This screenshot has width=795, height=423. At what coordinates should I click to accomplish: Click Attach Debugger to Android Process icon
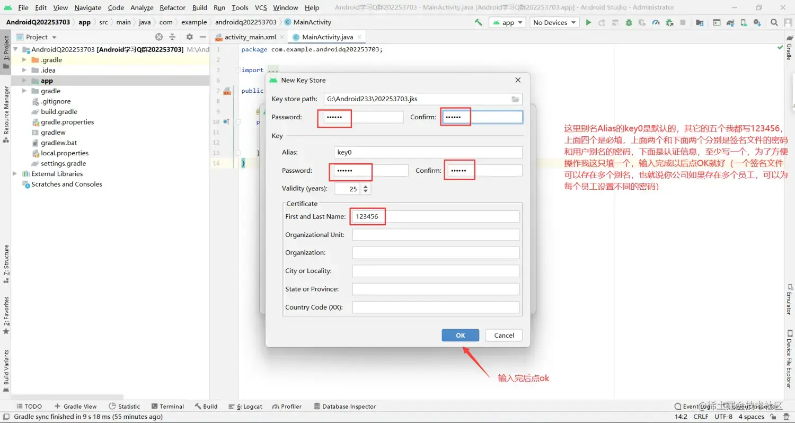click(669, 22)
